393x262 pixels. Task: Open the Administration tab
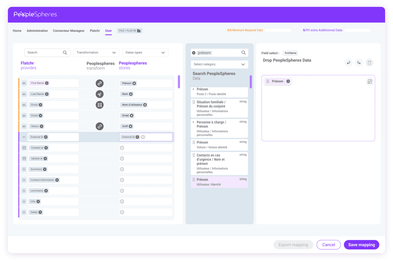click(37, 31)
